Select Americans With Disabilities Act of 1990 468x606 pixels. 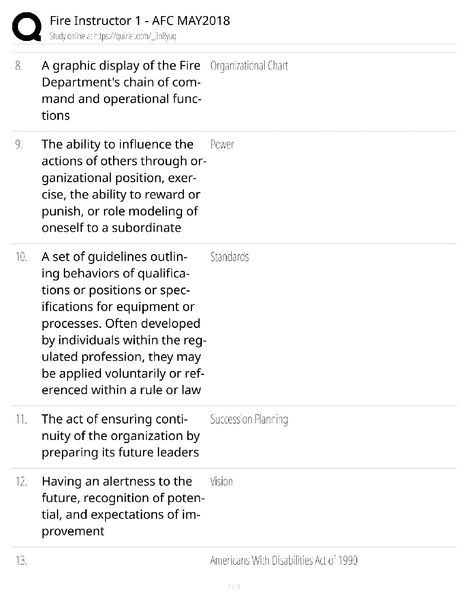coord(284,560)
